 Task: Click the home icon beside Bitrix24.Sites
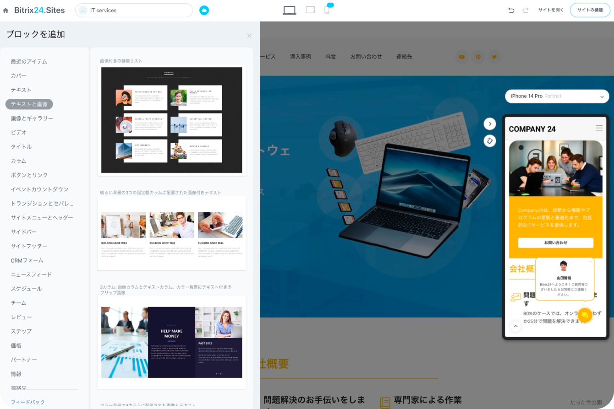pos(5,10)
